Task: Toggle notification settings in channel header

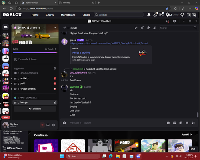Action: coord(142,28)
